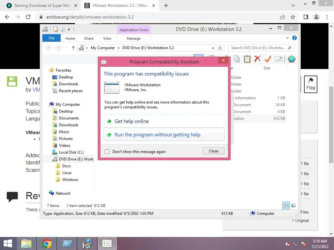Switch to Large icons view in status bar
The height and width of the screenshot is (250, 334).
293,205
